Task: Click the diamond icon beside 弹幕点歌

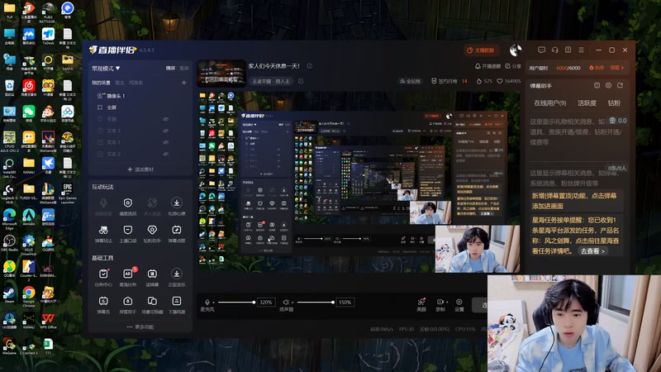Action: (152, 230)
